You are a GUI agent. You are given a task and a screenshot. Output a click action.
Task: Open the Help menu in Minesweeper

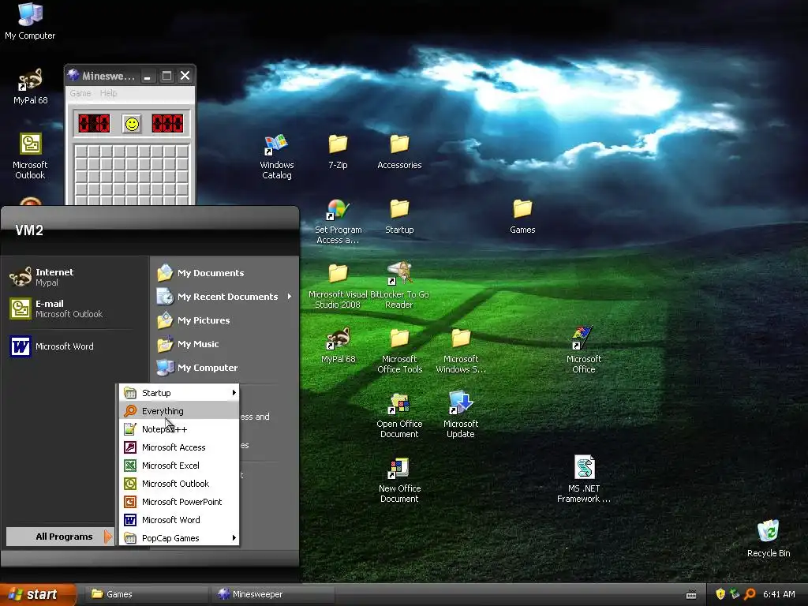(108, 93)
